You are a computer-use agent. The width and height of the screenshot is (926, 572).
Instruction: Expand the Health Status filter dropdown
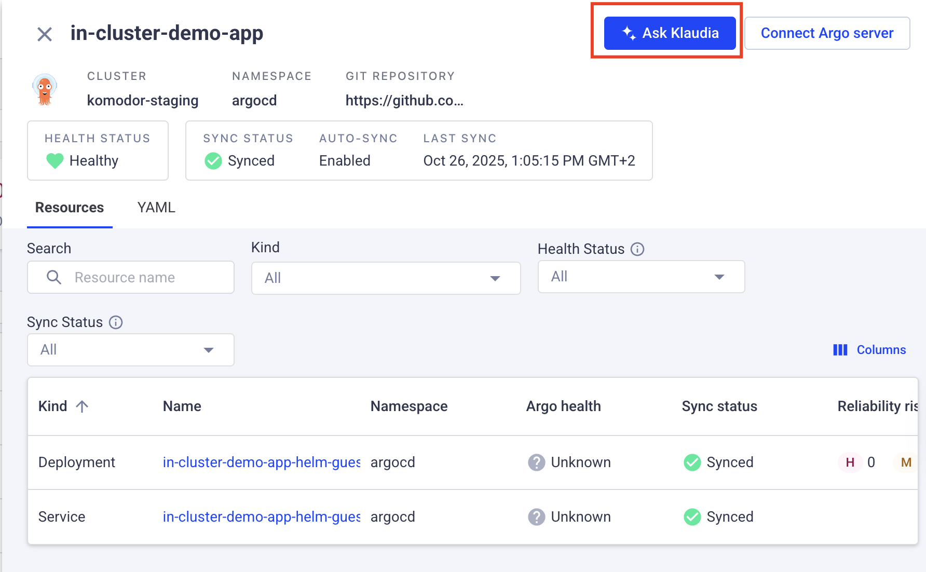point(641,277)
